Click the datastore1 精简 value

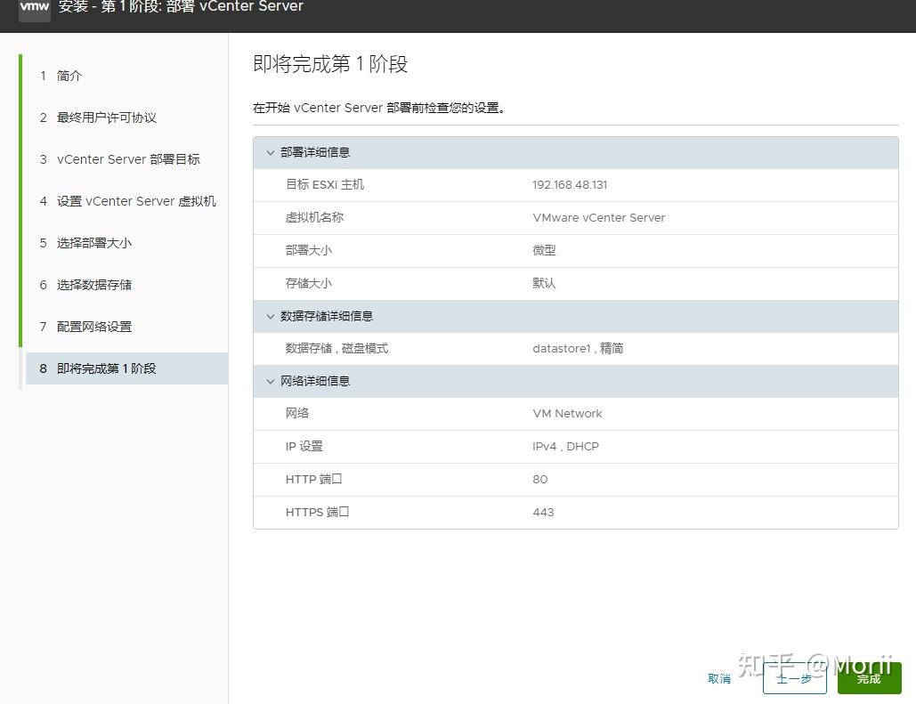[x=577, y=348]
